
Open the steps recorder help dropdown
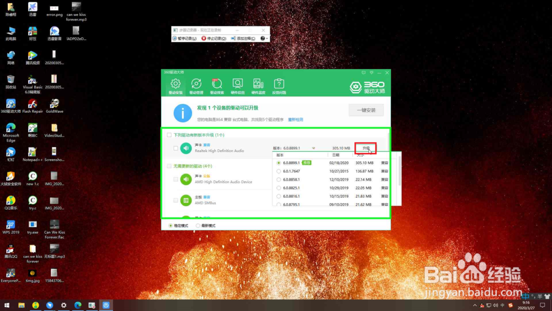264,38
